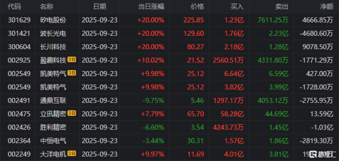Click stock code 002475
This screenshot has height=161, width=339.
pos(19,114)
